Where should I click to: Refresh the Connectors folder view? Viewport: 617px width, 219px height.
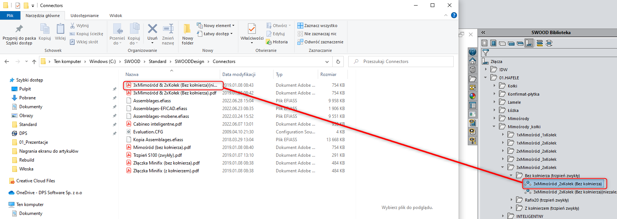[338, 62]
